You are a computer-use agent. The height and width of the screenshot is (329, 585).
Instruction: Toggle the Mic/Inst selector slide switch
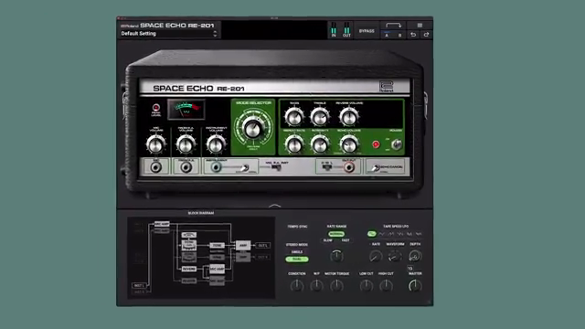(x=276, y=168)
